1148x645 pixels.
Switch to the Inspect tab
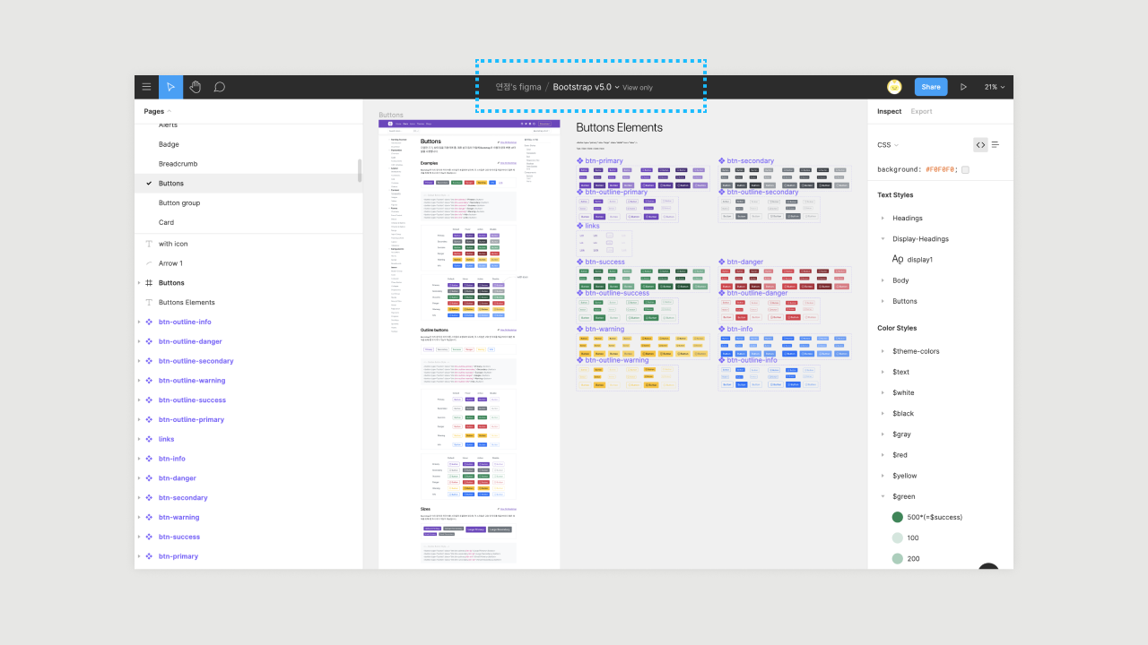click(889, 112)
